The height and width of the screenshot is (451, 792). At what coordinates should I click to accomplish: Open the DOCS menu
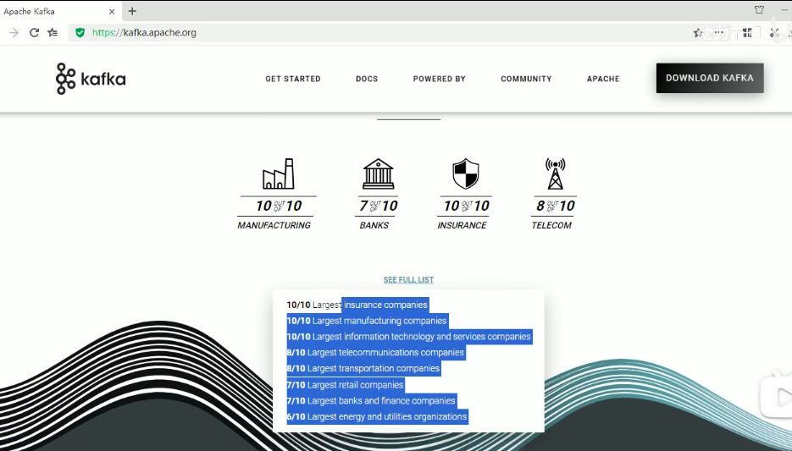point(367,79)
